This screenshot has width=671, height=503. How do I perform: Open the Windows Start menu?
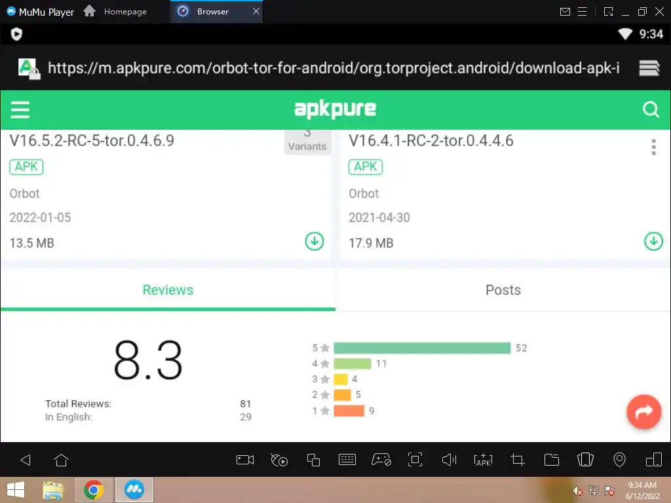click(16, 490)
